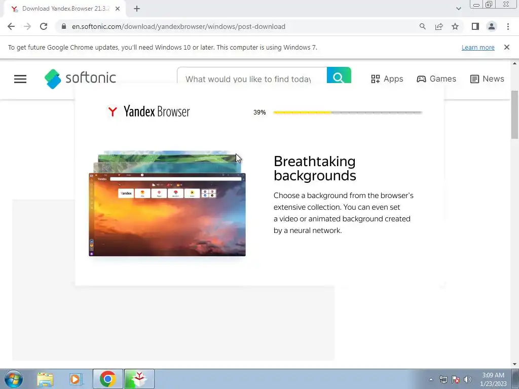Go back to the previous page

11,26
